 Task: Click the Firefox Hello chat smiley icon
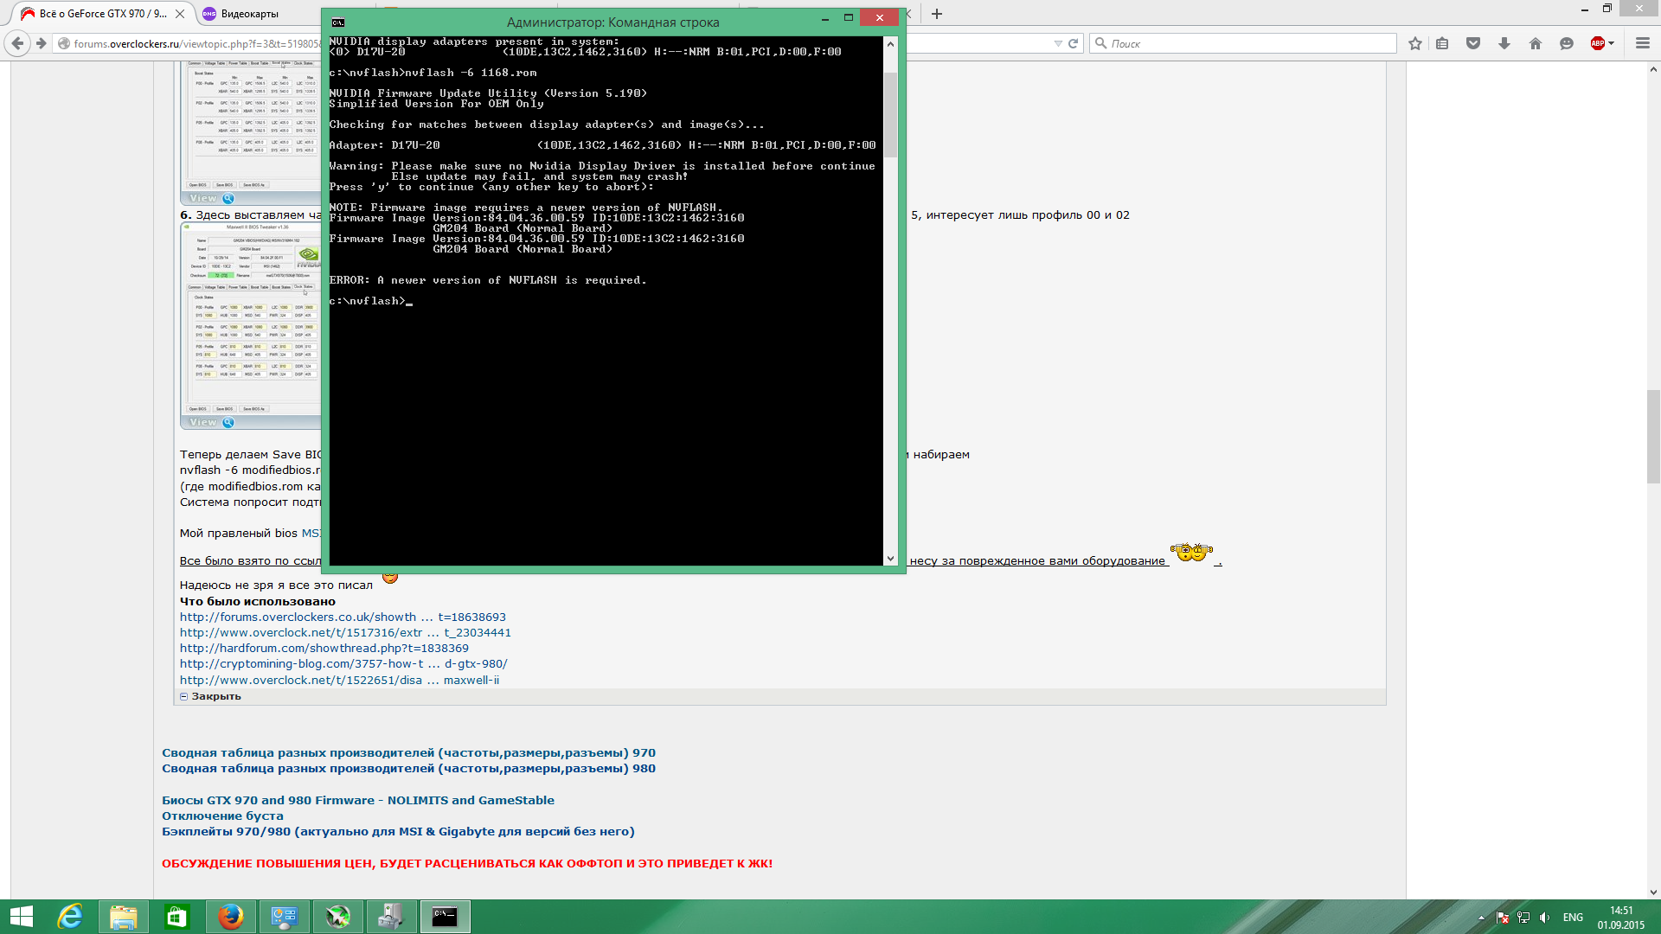(x=1566, y=43)
